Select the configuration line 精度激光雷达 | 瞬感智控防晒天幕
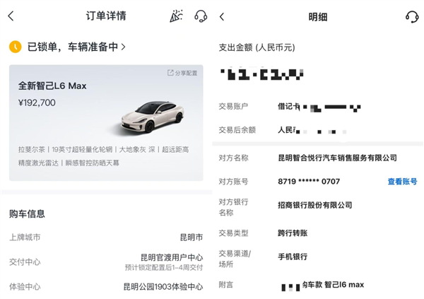This screenshot has width=424, height=299. click(69, 163)
